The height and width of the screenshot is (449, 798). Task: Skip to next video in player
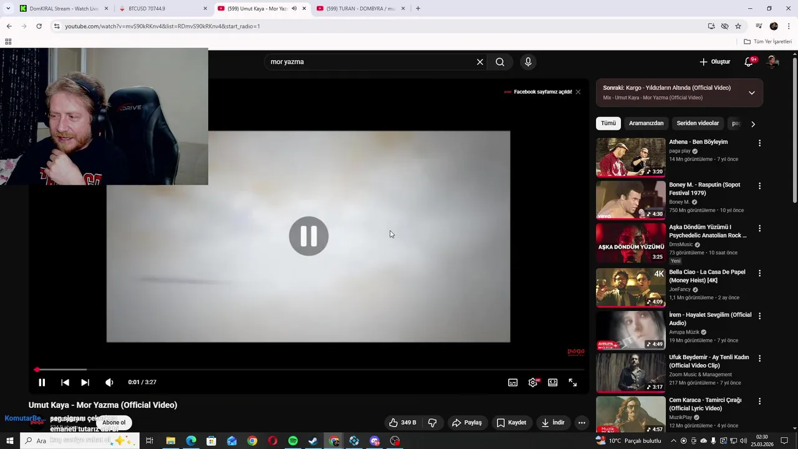85,382
